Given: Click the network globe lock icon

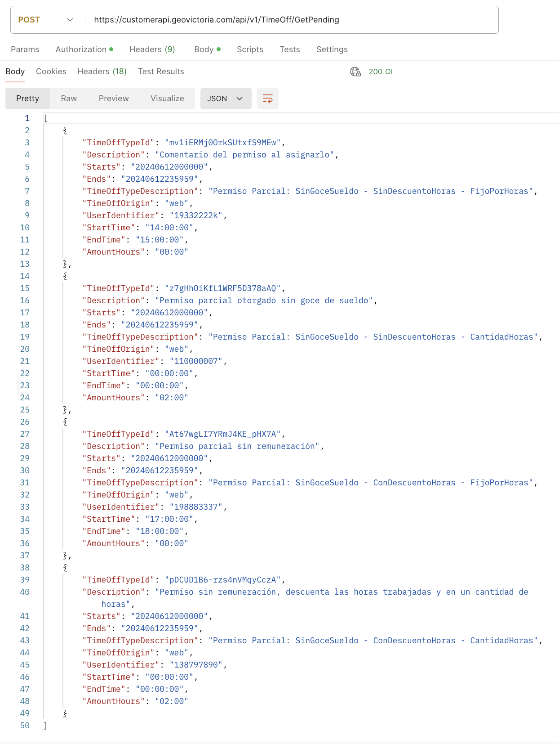Looking at the screenshot, I should 355,72.
